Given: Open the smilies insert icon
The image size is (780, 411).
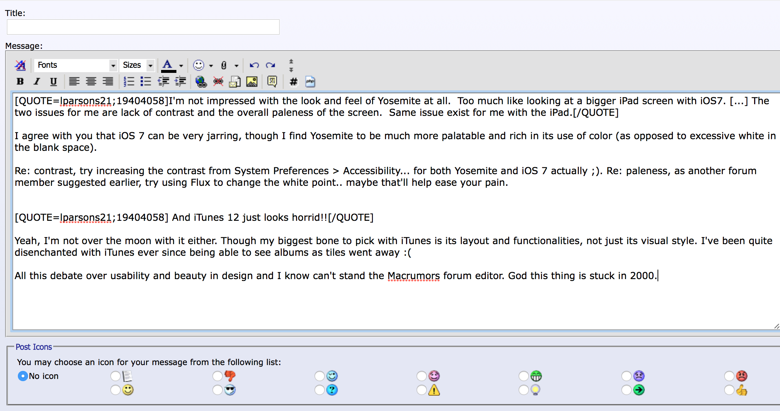Looking at the screenshot, I should pyautogui.click(x=199, y=65).
